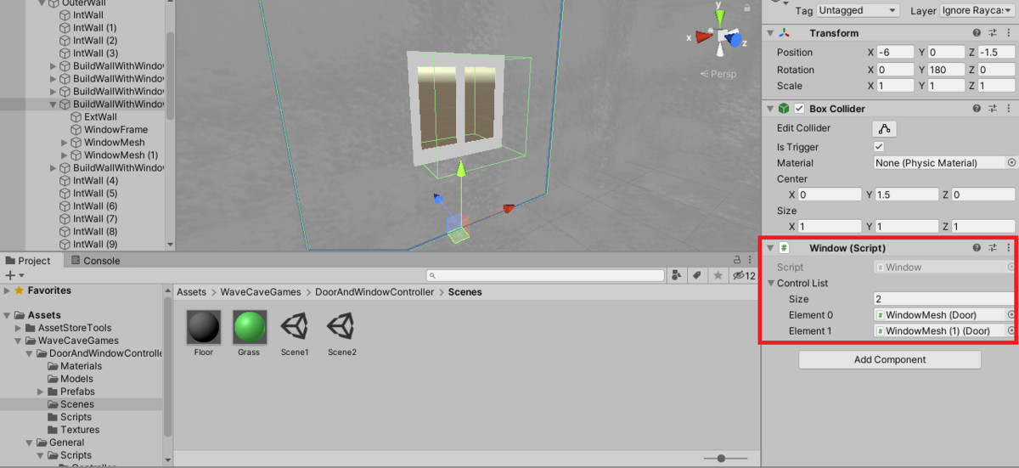Open Box Collider preset selector icon
The width and height of the screenshot is (1019, 468).
(993, 109)
